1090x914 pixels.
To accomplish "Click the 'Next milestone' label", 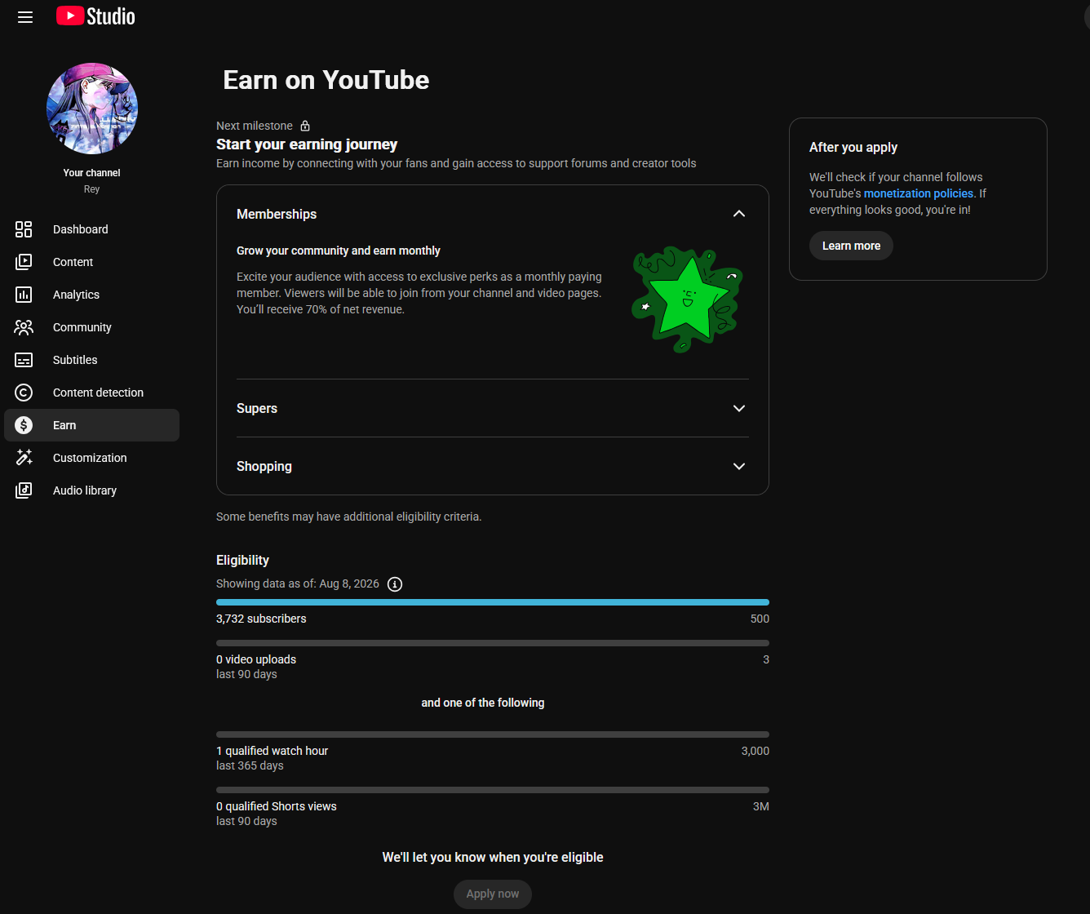I will click(255, 126).
